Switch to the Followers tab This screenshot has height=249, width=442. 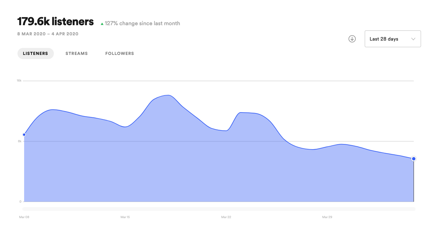coord(120,54)
